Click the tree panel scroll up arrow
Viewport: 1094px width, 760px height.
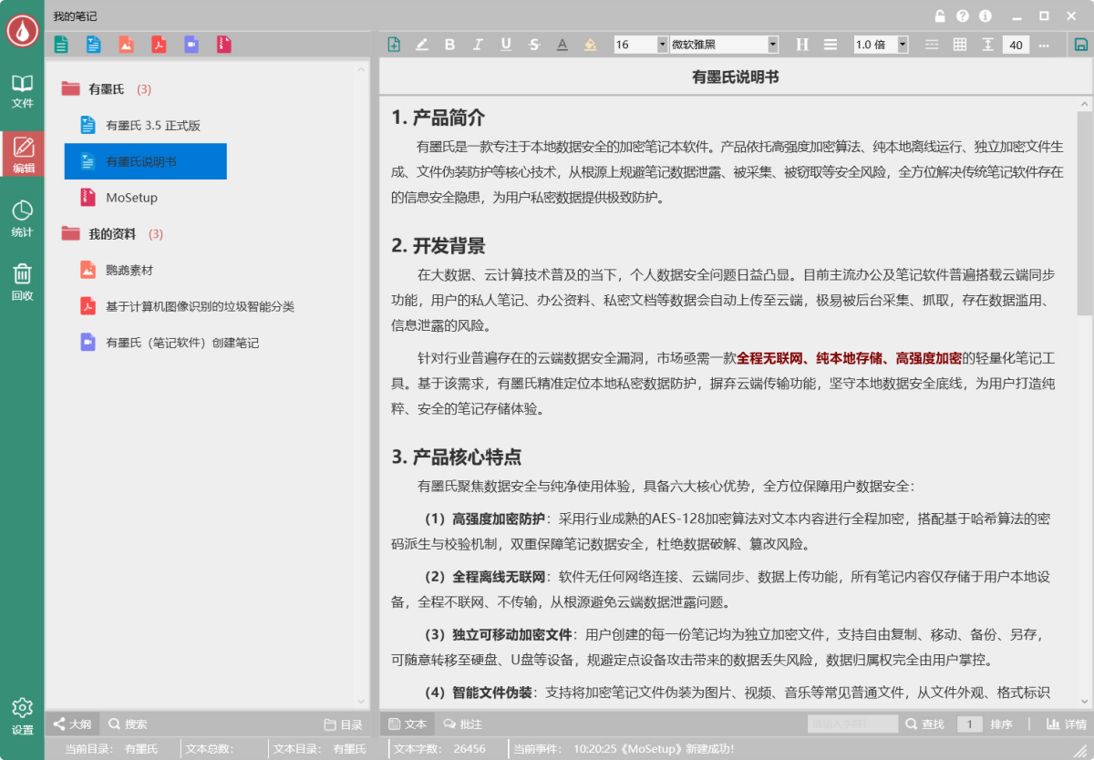(x=362, y=70)
